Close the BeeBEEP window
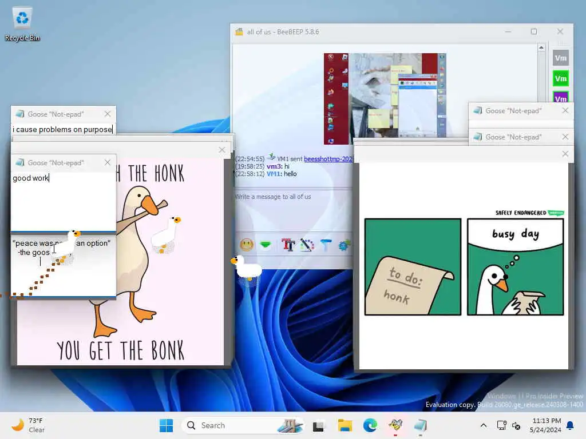The height and width of the screenshot is (439, 586). [560, 32]
